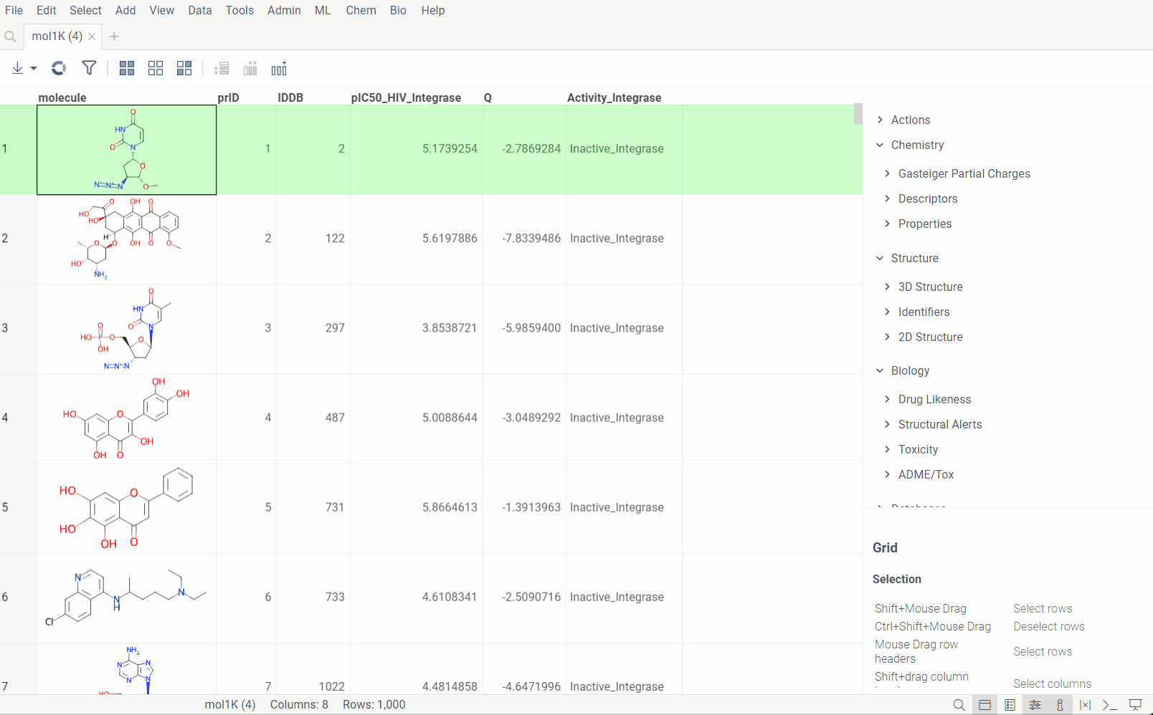
Task: Toggle the context help info icon
Action: coord(1060,705)
